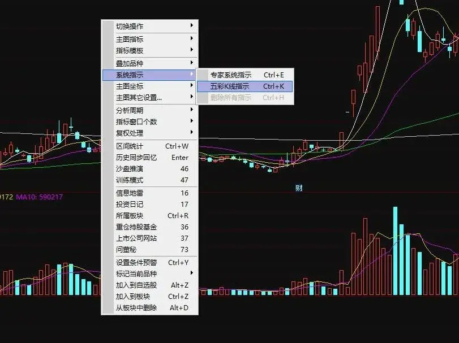Image resolution: width=459 pixels, height=343 pixels.
Task: Click the 问董秘 menu item
Action: 150,250
